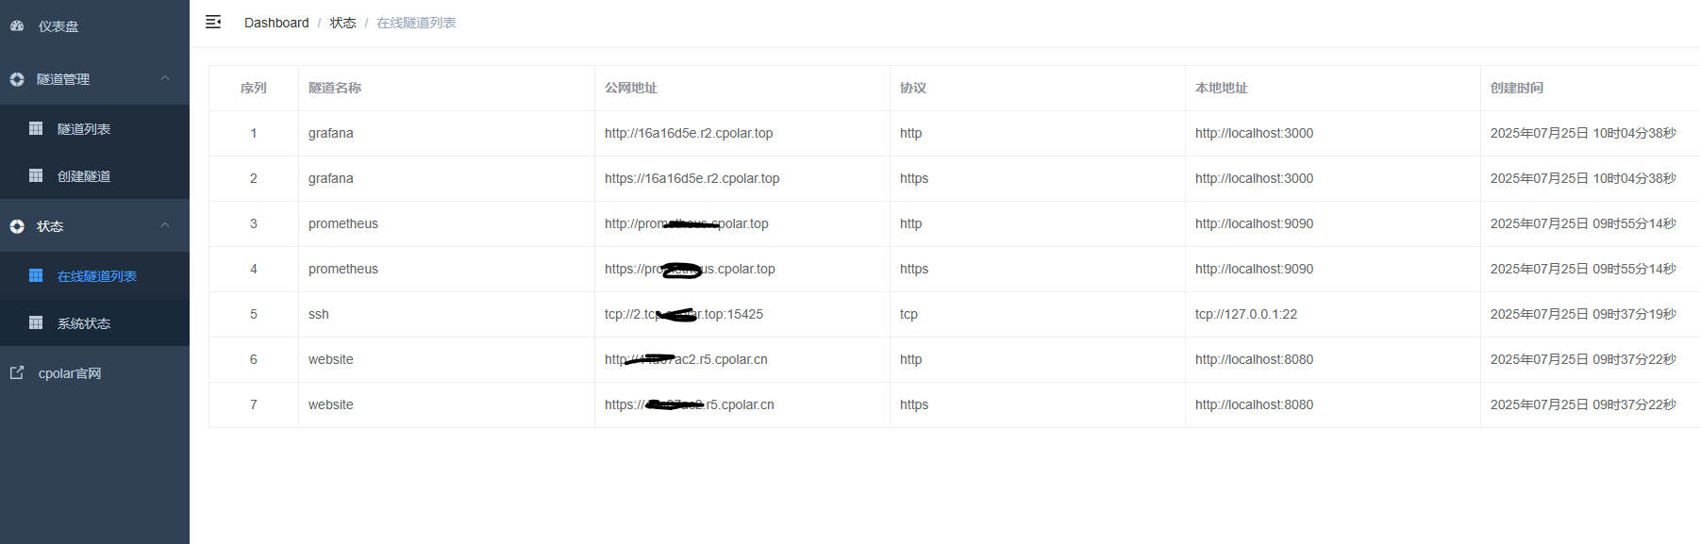Open grafana https public address
The width and height of the screenshot is (1700, 544).
(692, 178)
